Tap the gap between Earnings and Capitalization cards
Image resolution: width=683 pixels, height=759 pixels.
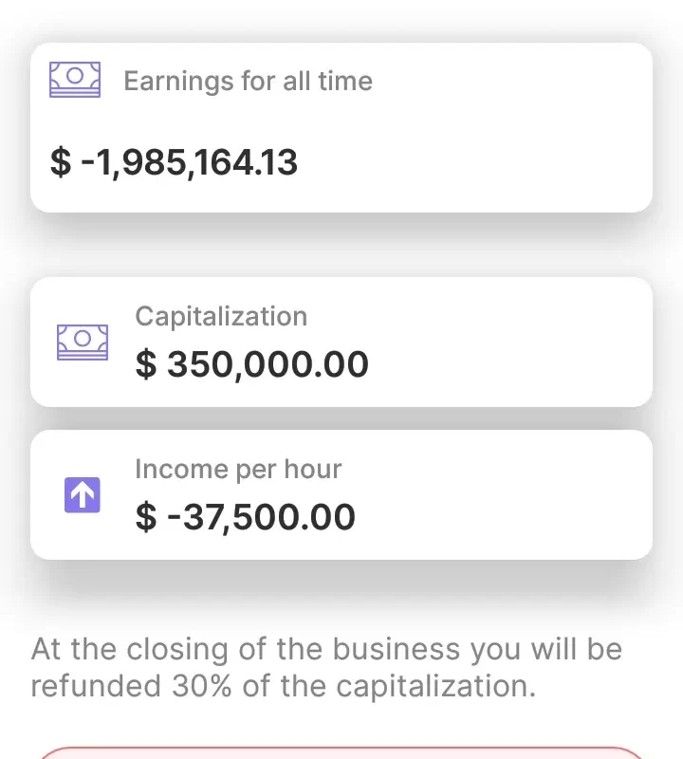coord(341,245)
